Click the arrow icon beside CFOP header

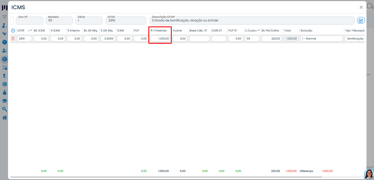pos(30,31)
